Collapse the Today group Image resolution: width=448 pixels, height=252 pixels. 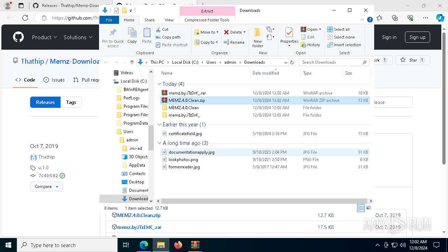pyautogui.click(x=160, y=84)
